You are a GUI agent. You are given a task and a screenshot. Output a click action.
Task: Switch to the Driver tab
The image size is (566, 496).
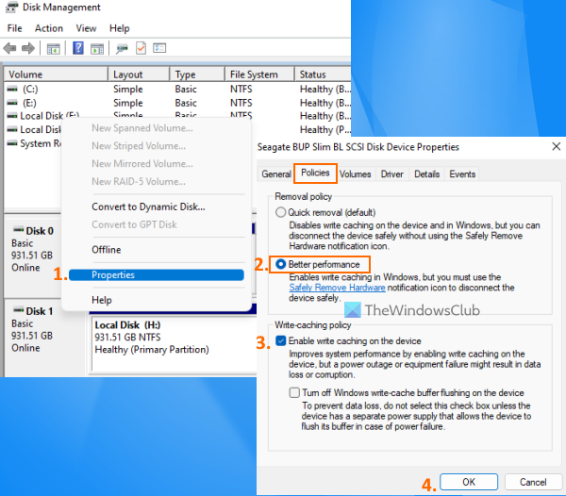(392, 174)
